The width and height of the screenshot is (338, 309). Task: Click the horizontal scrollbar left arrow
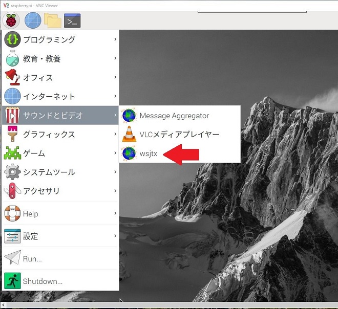point(3,305)
